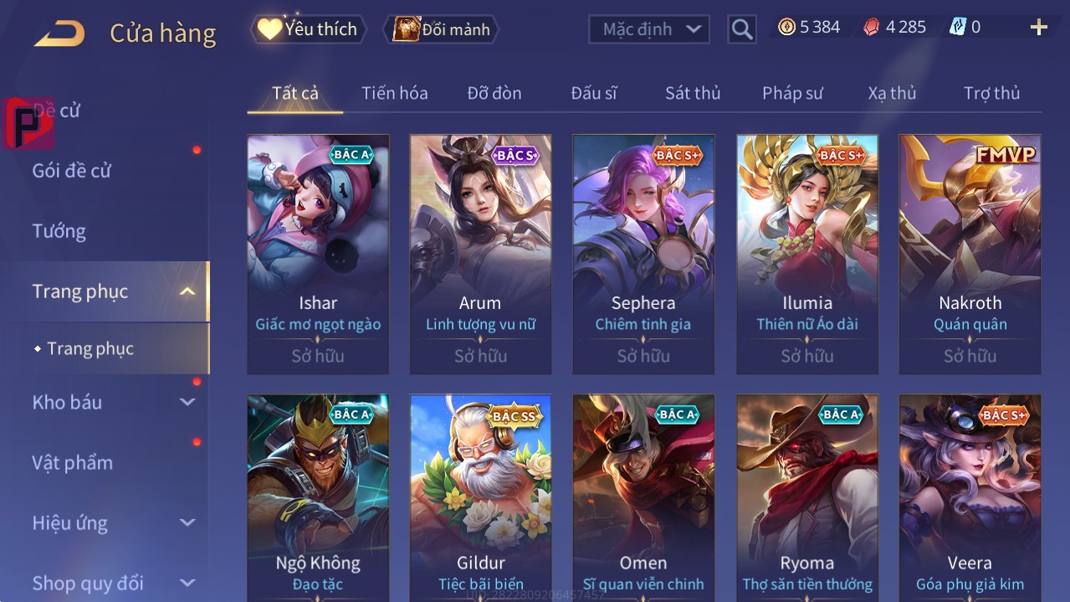Viewport: 1070px width, 602px height.
Task: Open Đổi mảnh chest exchange
Action: 440,29
